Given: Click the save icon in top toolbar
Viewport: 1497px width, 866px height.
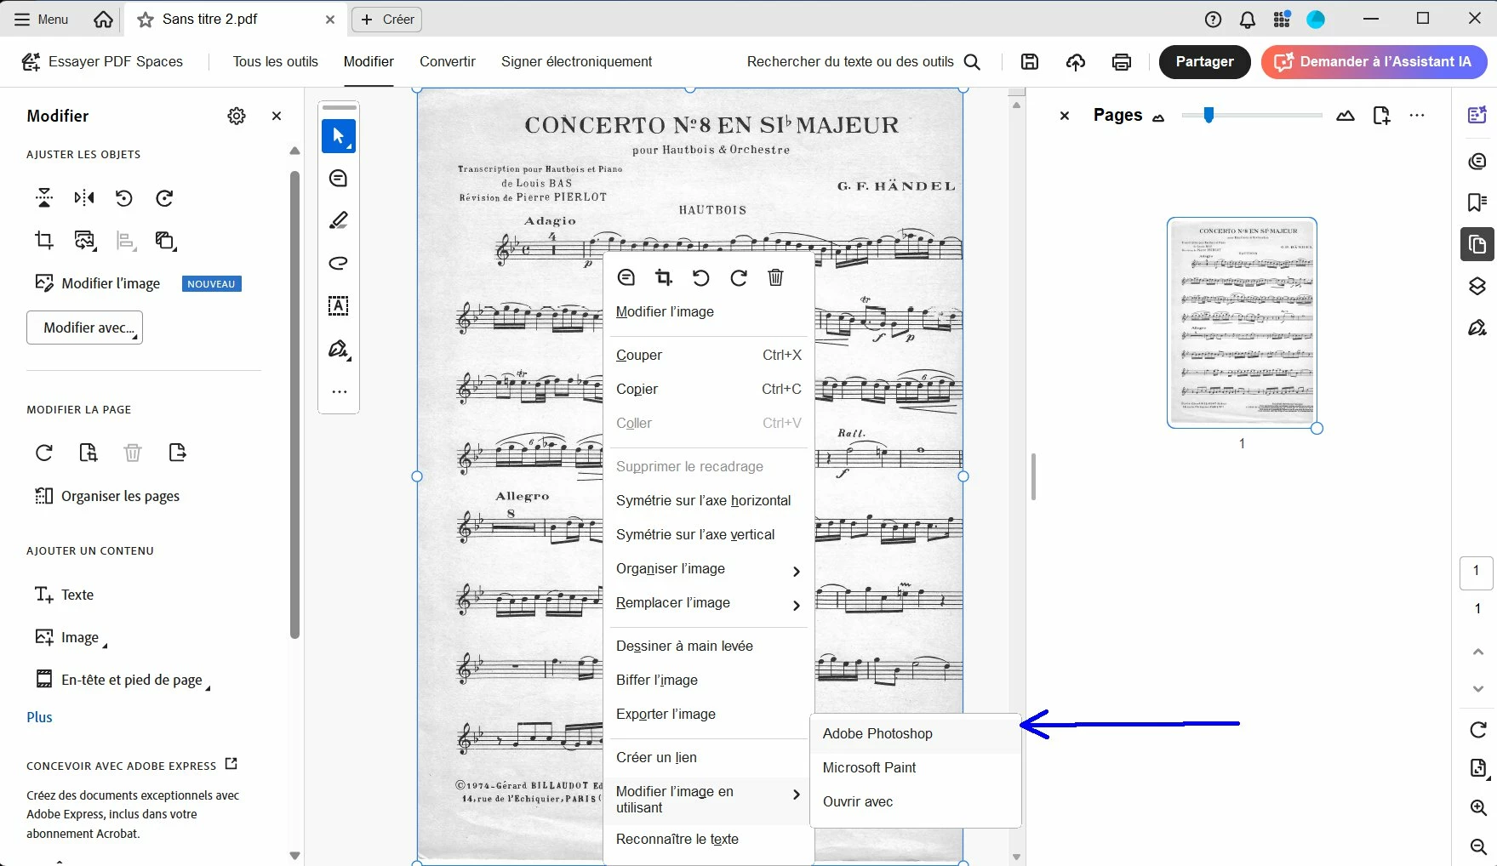Looking at the screenshot, I should click(1030, 61).
